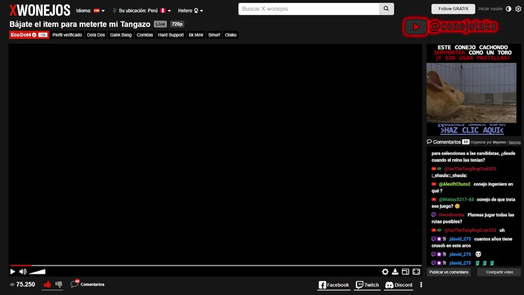Image resolution: width=524 pixels, height=295 pixels.
Task: Toggle the theater mode player icon
Action: (405, 272)
